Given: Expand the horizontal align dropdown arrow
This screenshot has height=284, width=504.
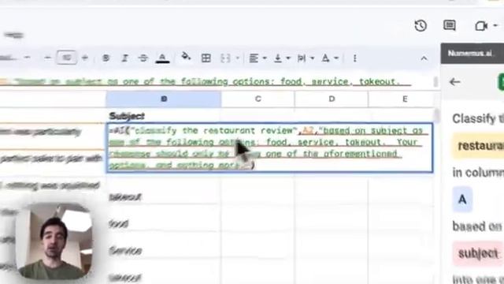Looking at the screenshot, I should [x=265, y=58].
